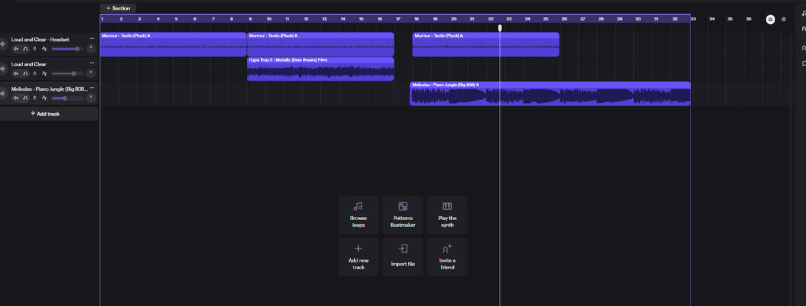Click the Add track button

point(45,114)
